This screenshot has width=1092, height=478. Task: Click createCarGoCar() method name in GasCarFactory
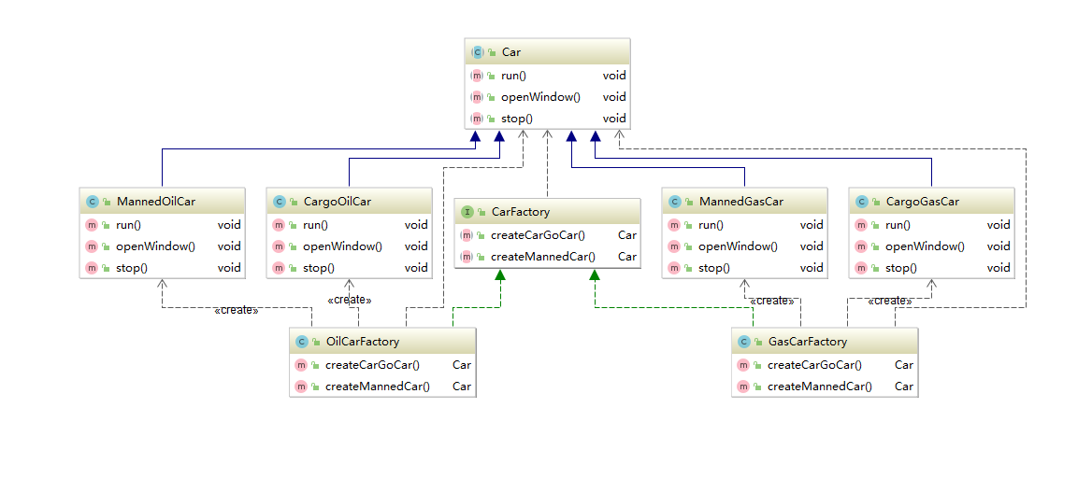815,365
